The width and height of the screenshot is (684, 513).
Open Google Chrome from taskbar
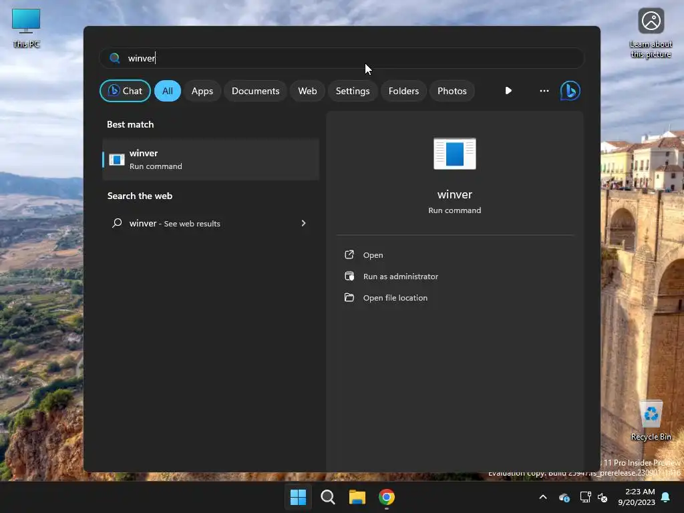click(x=387, y=497)
